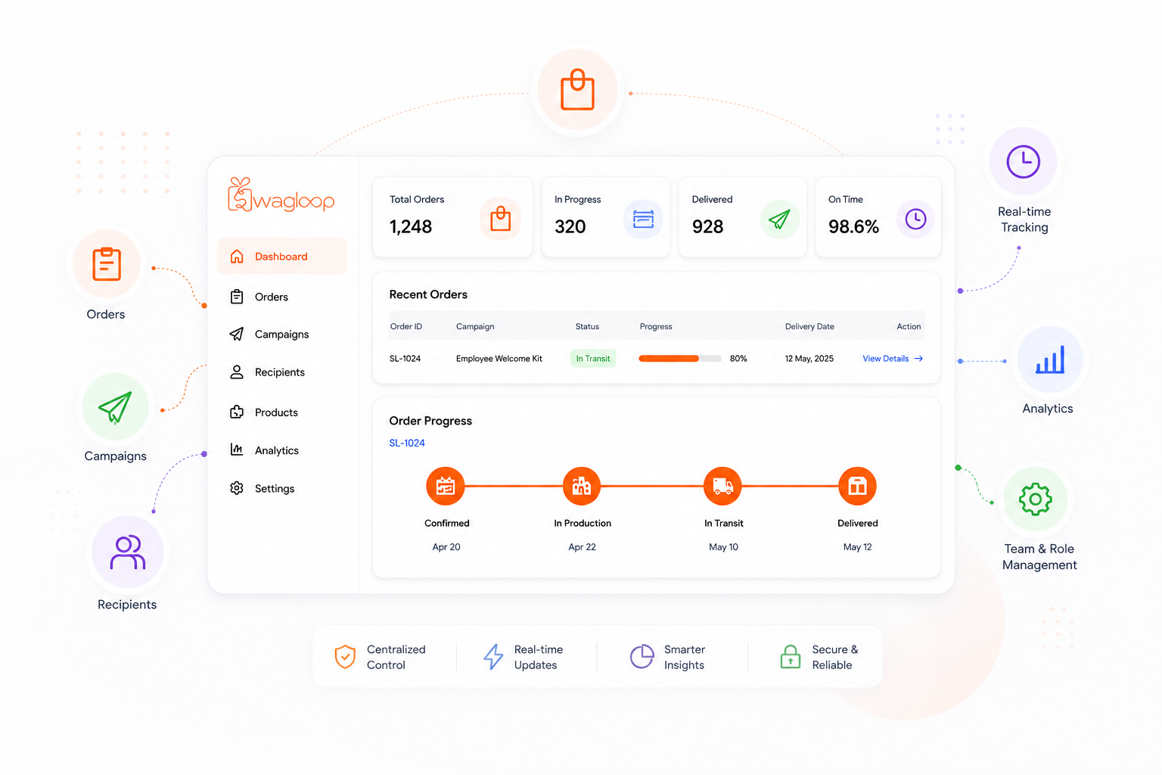This screenshot has width=1162, height=775.
Task: Click the Recipients person icon in sidebar
Action: [237, 372]
